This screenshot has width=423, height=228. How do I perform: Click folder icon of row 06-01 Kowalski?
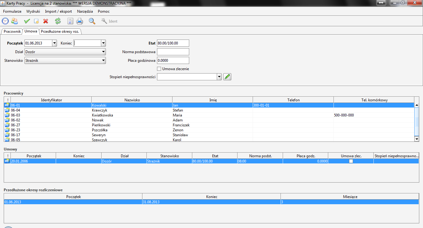coord(7,105)
